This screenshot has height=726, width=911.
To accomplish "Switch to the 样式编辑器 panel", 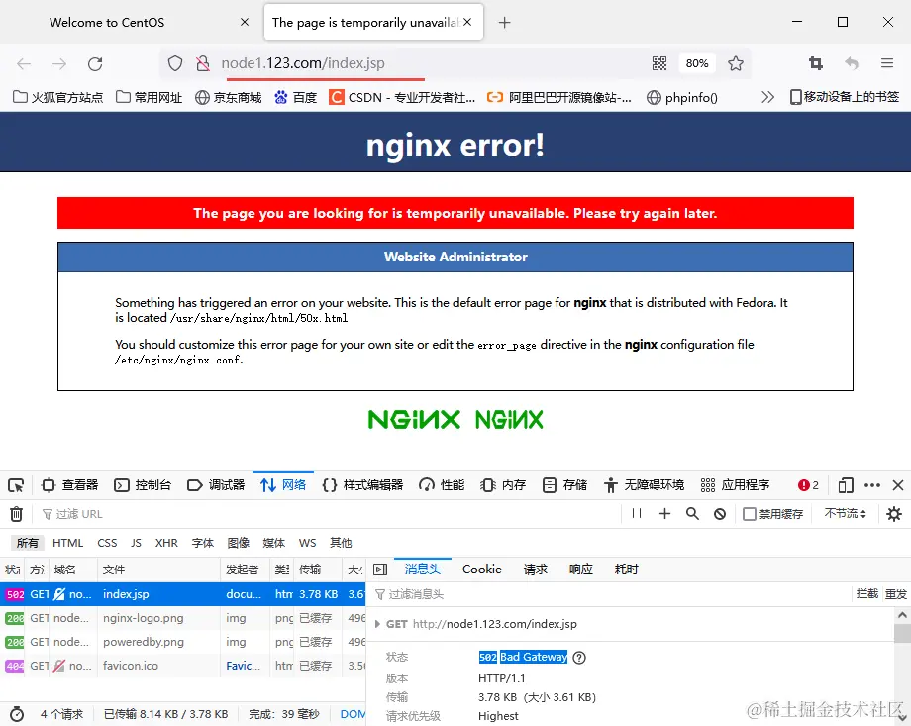I will click(x=362, y=485).
